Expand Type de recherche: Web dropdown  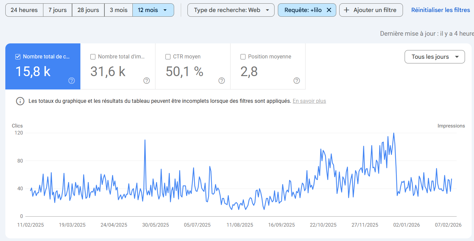click(x=231, y=10)
